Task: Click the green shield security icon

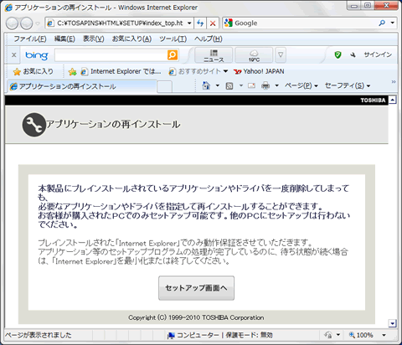Action: click(x=338, y=54)
